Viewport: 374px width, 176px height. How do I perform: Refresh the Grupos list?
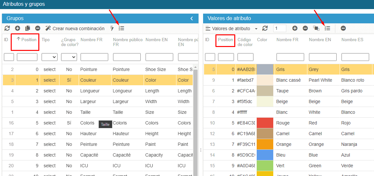click(x=7, y=29)
